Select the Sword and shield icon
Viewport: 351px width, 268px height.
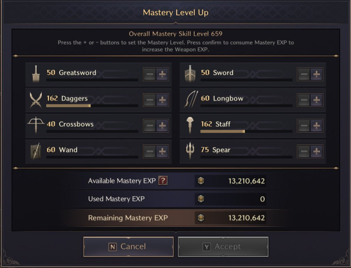point(190,74)
